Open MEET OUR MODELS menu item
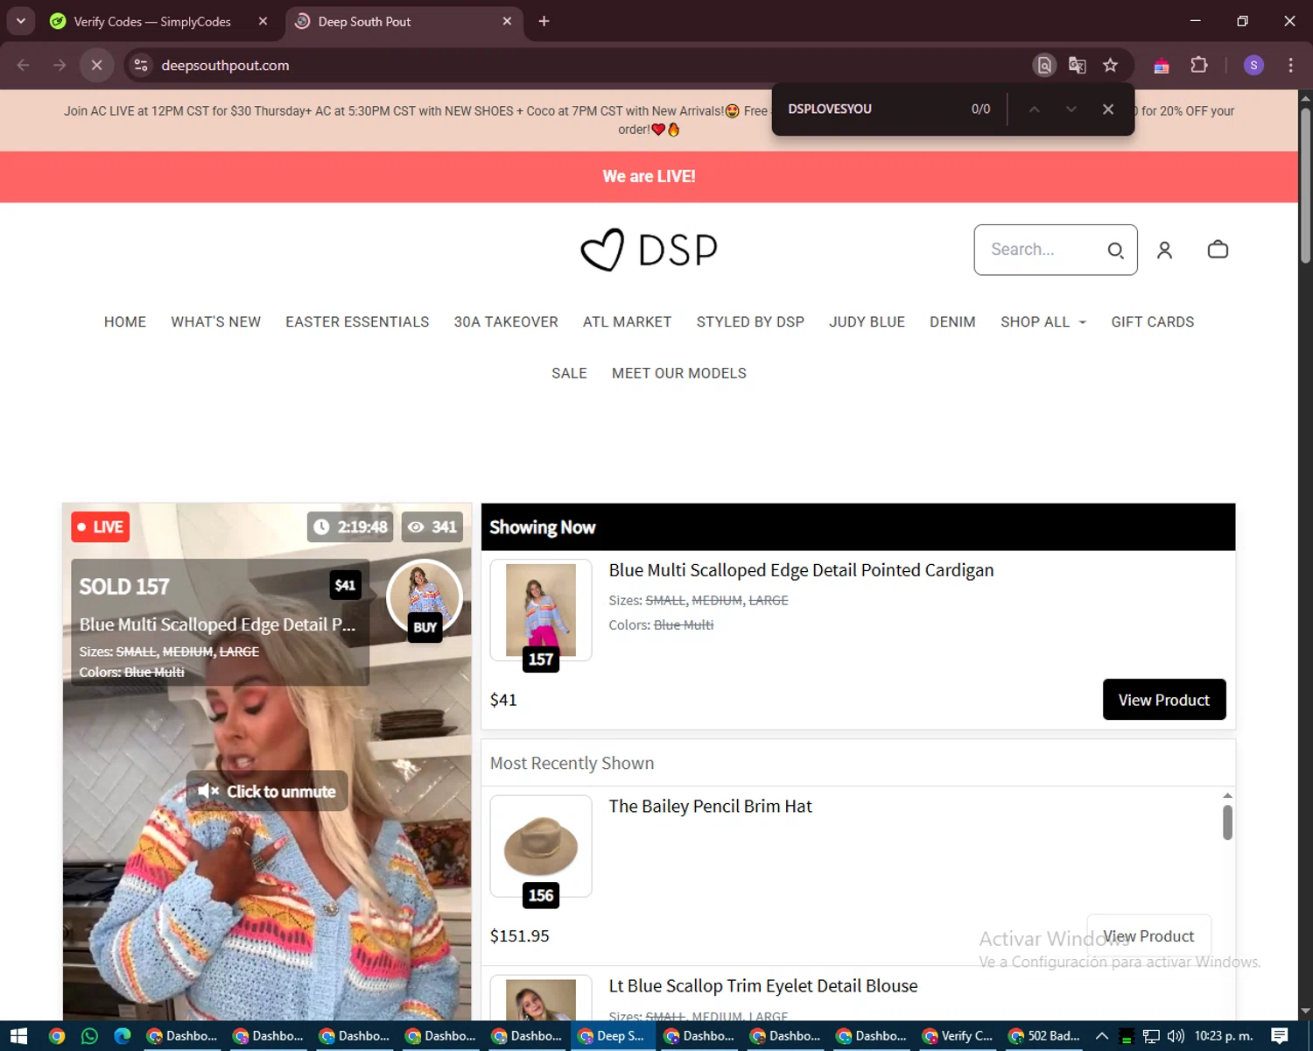Viewport: 1313px width, 1051px height. [x=679, y=373]
